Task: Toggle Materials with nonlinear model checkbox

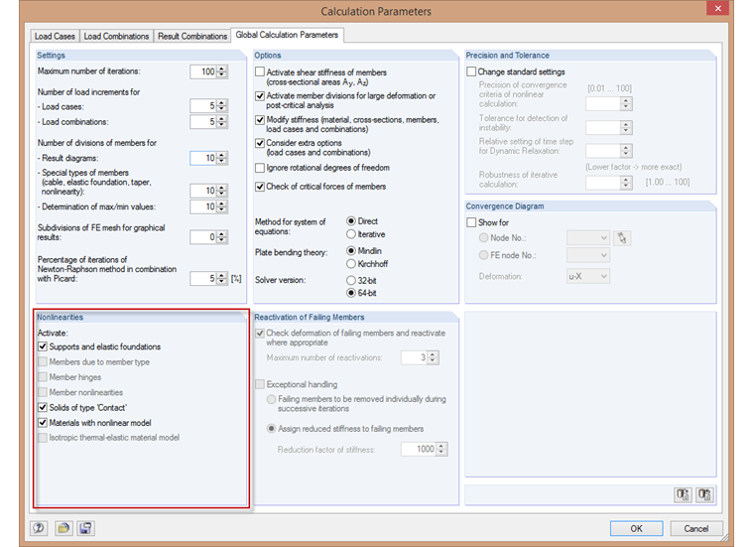Action: click(x=43, y=423)
